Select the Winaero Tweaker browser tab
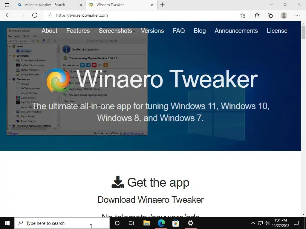 121,5
